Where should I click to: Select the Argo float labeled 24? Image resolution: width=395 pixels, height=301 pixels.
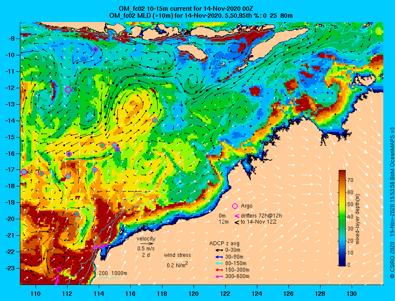(x=24, y=172)
